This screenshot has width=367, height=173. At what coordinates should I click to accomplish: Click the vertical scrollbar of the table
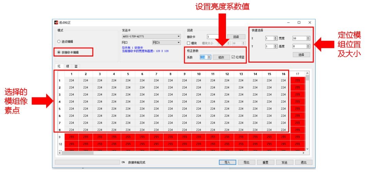coord(307,111)
